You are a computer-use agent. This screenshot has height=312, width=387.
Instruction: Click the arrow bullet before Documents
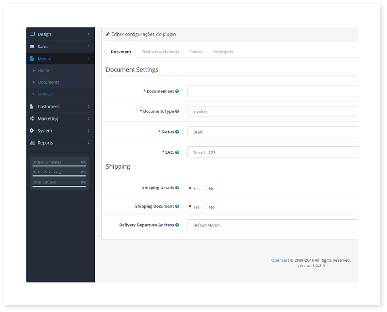click(x=33, y=82)
